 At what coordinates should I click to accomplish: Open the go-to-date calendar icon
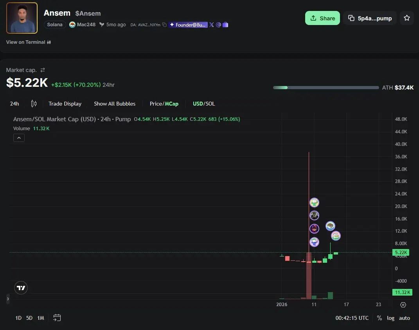(x=57, y=318)
